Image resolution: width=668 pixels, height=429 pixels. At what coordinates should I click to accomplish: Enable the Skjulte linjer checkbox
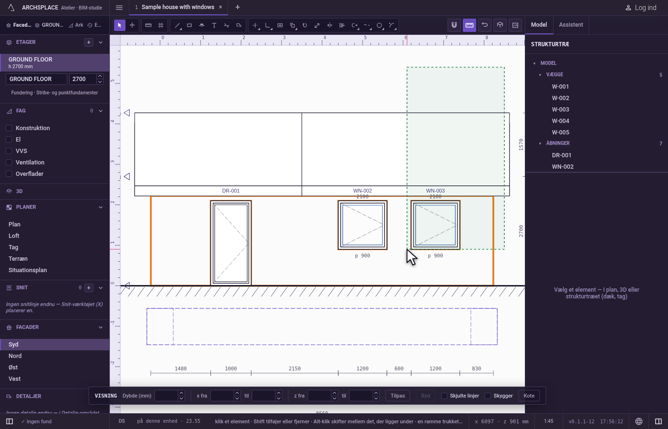444,396
